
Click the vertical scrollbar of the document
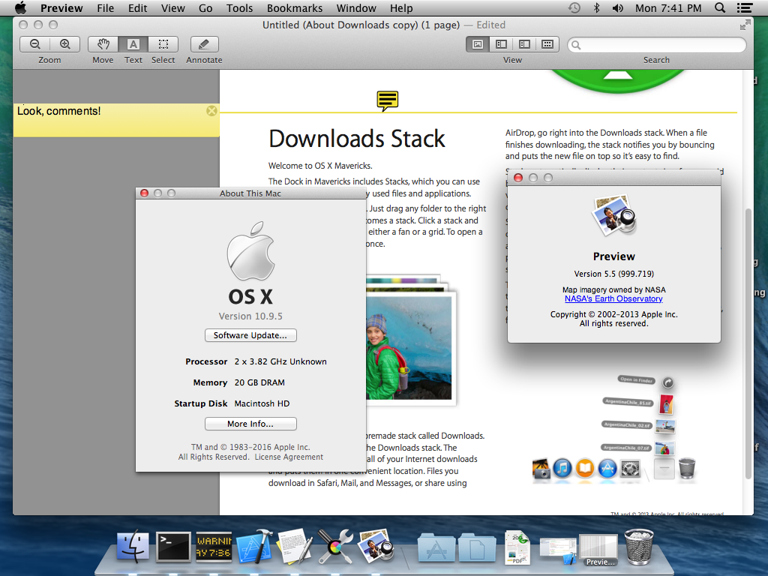tap(748, 343)
